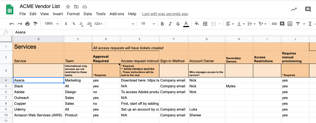Open the 100% zoom dropdown
The image size is (316, 123).
pos(51,24)
